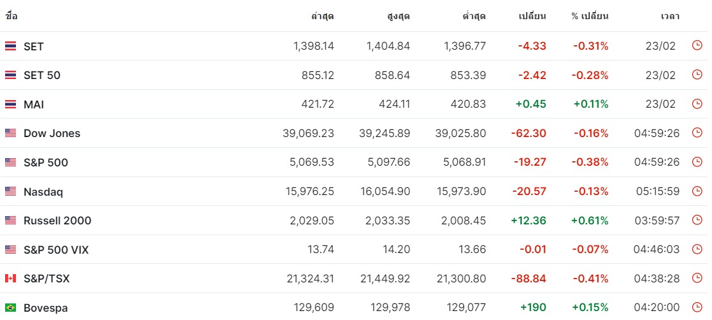Click the clock icon in the Bovespa row
Viewport: 712px width, 320px height.
click(697, 307)
